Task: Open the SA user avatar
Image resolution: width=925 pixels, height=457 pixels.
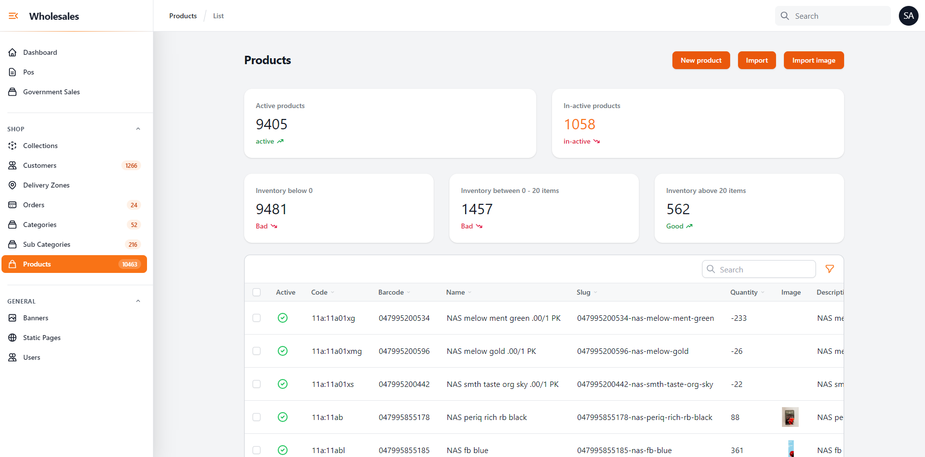Action: click(x=908, y=16)
